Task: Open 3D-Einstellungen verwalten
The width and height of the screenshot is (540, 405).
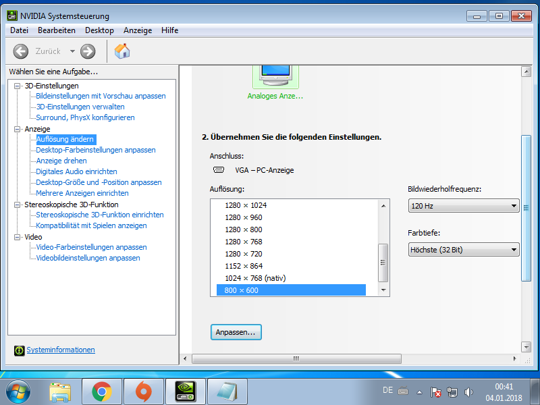Action: click(x=80, y=107)
